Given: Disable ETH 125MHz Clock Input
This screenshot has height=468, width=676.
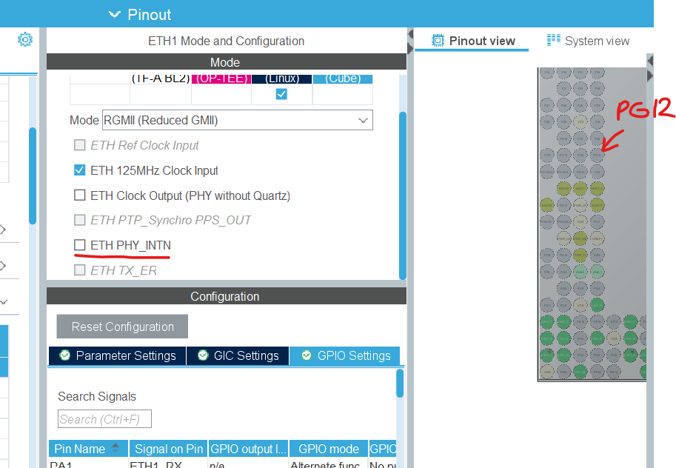Looking at the screenshot, I should [x=80, y=170].
